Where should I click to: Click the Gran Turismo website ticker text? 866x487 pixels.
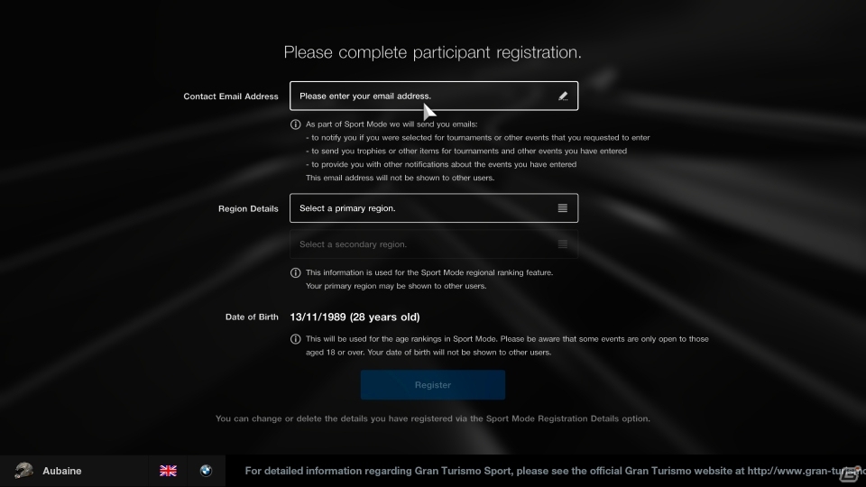(555, 471)
